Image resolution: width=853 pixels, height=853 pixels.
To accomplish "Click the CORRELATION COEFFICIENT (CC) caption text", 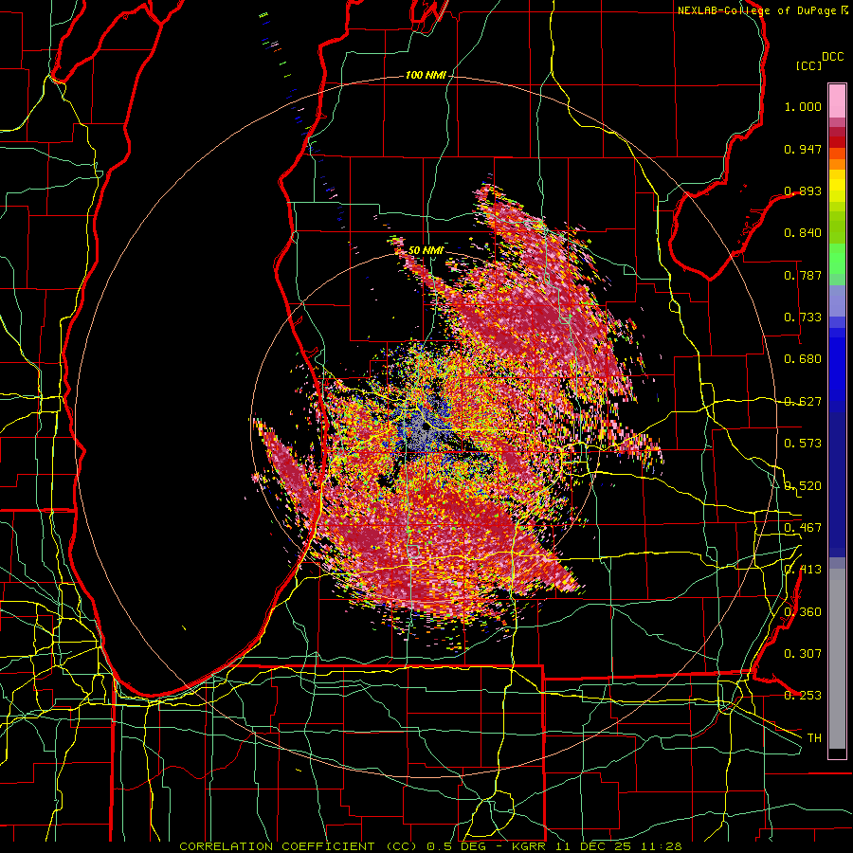I will 299,846.
